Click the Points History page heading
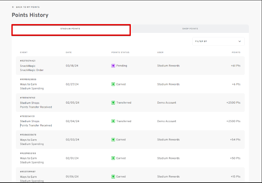Viewport: 262px width, 183px height. click(30, 15)
